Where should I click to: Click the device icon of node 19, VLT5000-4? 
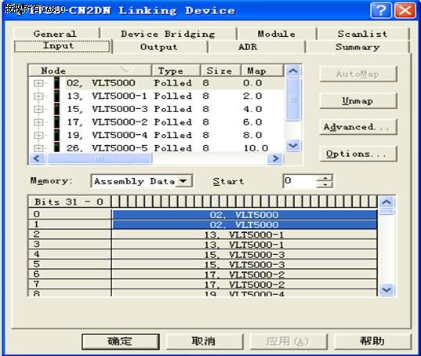56,135
